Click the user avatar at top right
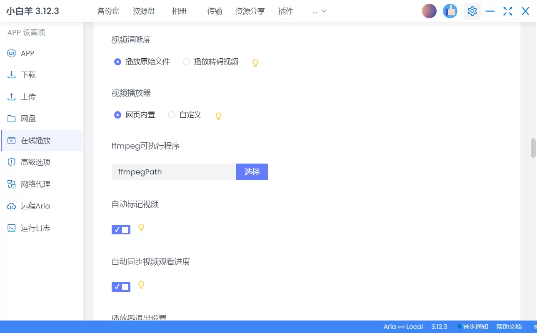537x333 pixels. click(x=429, y=11)
